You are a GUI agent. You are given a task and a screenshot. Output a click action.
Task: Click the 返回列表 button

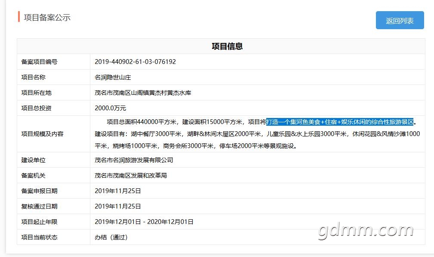point(400,20)
